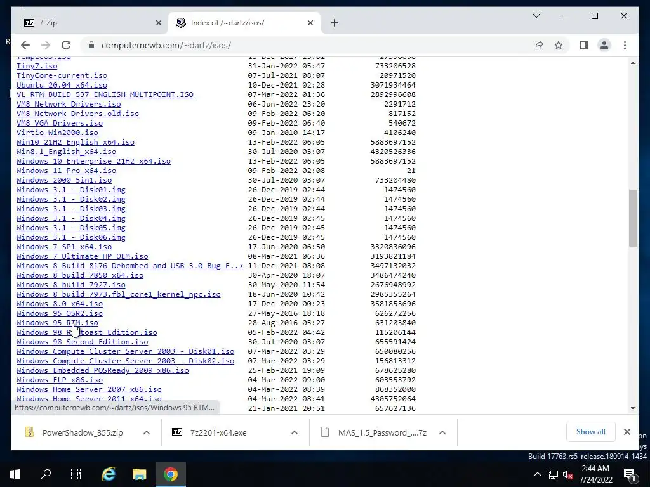Image resolution: width=650 pixels, height=487 pixels.
Task: Open taskbar search magnifier
Action: (46, 474)
